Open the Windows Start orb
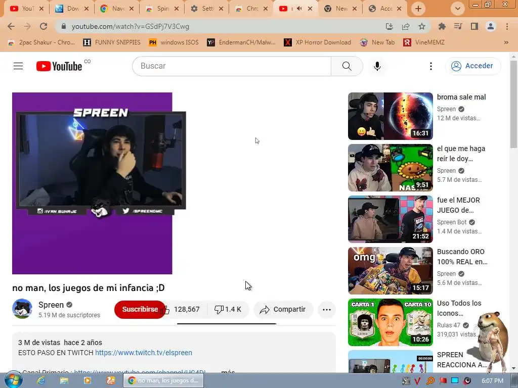 [14, 380]
